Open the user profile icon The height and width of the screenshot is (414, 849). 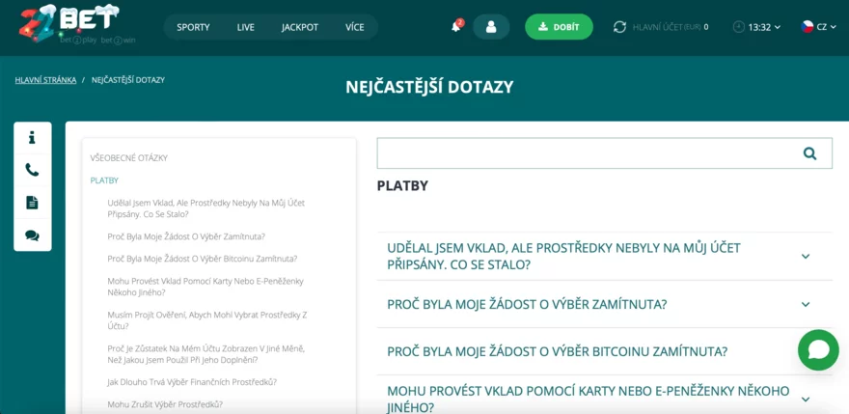(491, 27)
